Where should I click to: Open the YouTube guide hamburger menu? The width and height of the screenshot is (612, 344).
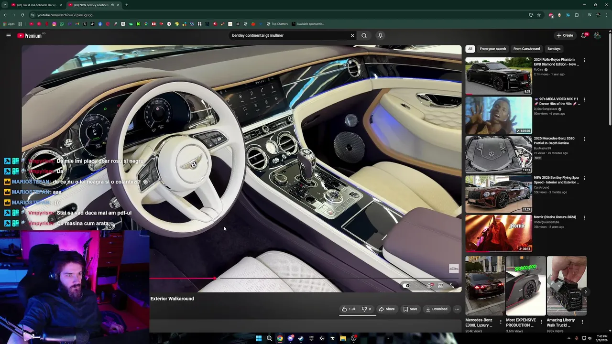9,35
